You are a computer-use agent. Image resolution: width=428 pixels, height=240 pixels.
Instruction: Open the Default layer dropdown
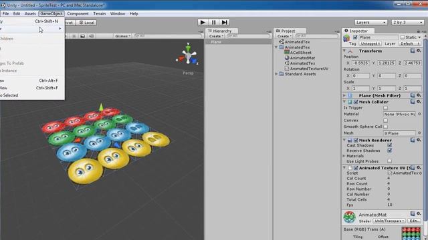pos(410,43)
